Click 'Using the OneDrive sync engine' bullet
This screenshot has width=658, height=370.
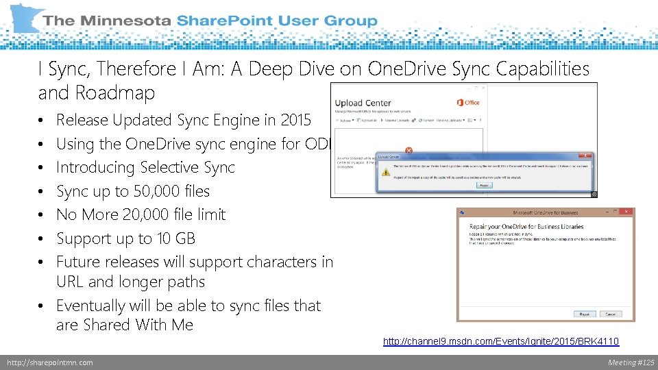click(x=193, y=144)
